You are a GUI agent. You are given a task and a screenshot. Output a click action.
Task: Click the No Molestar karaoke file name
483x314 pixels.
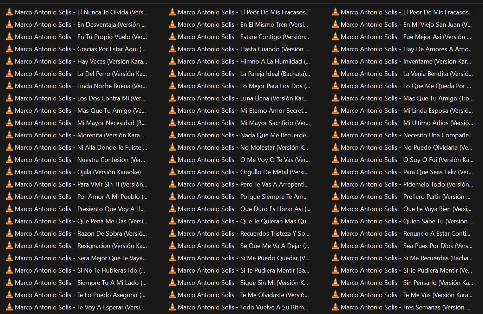[x=243, y=148]
